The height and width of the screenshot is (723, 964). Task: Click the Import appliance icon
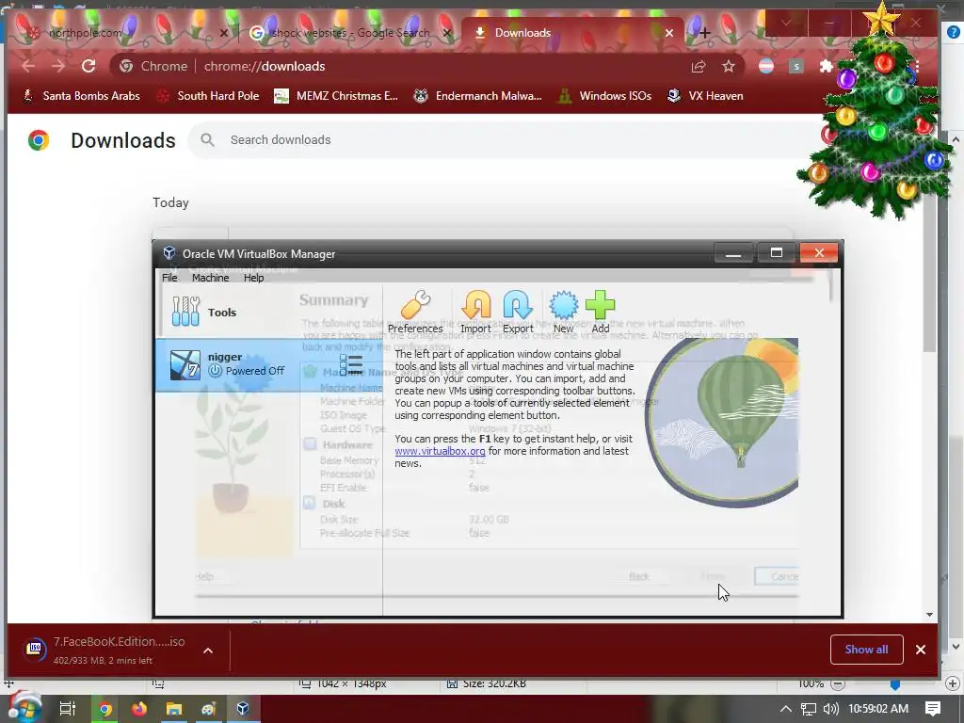(475, 312)
